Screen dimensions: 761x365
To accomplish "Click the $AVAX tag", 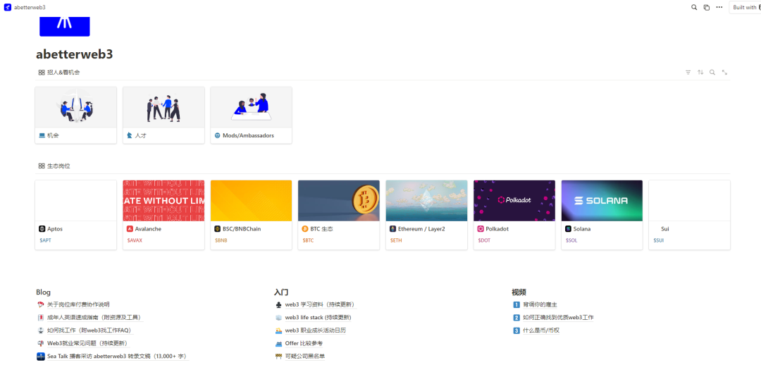I will click(x=135, y=240).
